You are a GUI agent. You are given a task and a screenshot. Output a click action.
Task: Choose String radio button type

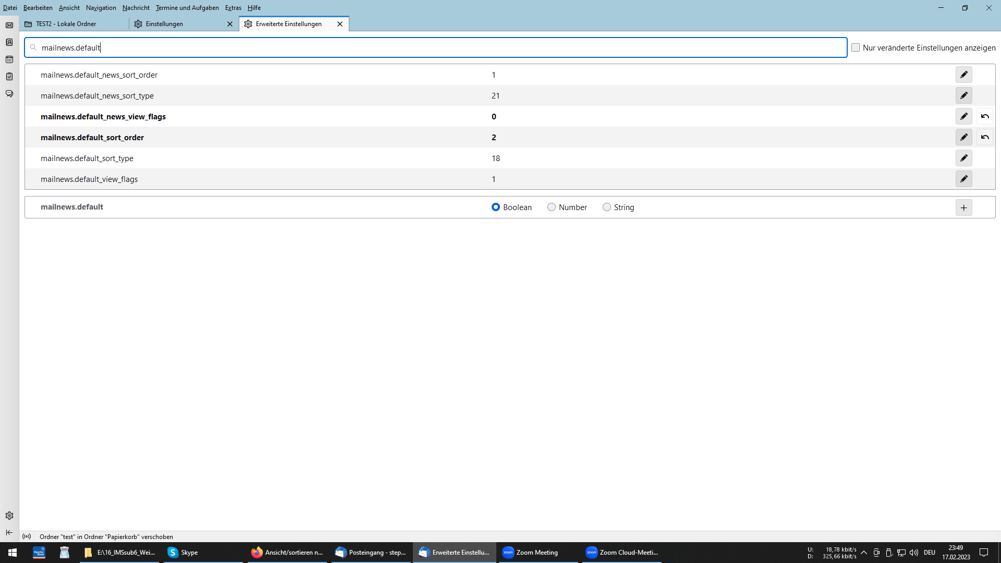(607, 207)
